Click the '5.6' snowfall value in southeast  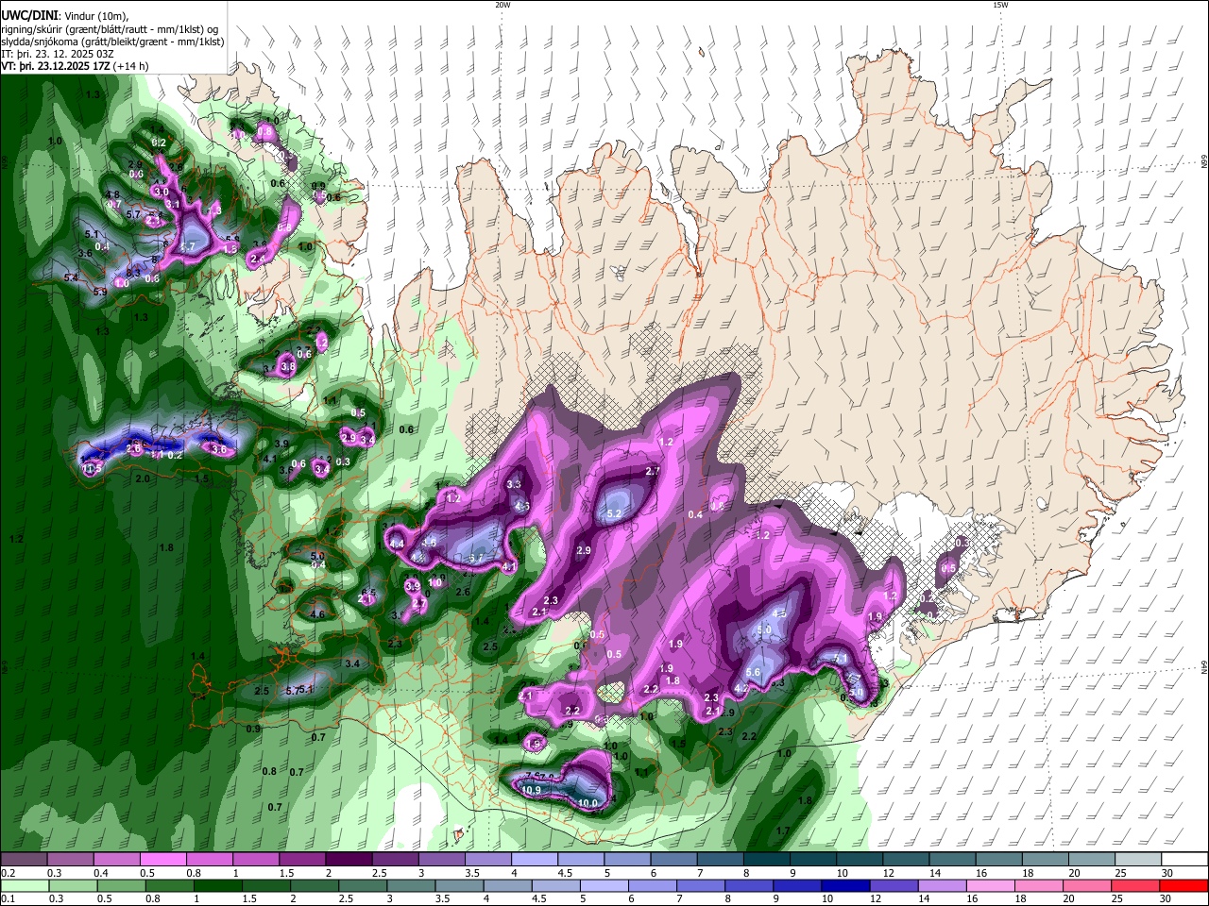click(x=754, y=672)
